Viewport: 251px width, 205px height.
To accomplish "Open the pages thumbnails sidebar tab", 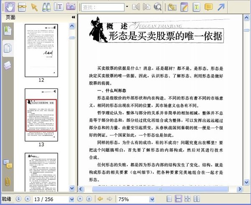I will point(8,48).
